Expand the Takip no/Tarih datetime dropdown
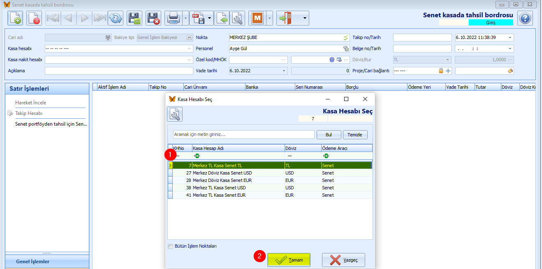This screenshot has height=269, width=542. pos(510,37)
